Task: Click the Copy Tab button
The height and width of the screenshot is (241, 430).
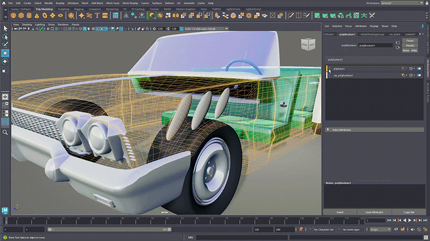Action: [409, 212]
